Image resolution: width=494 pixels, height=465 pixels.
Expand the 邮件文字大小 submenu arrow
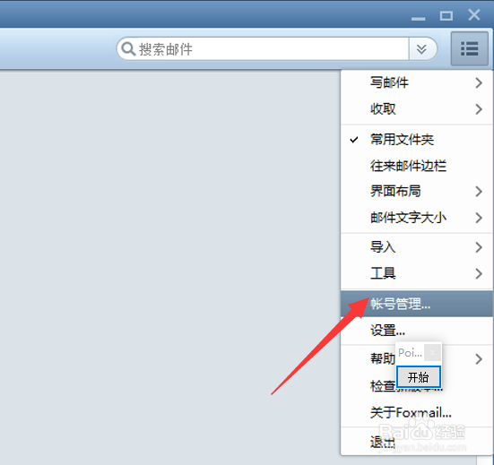click(479, 218)
